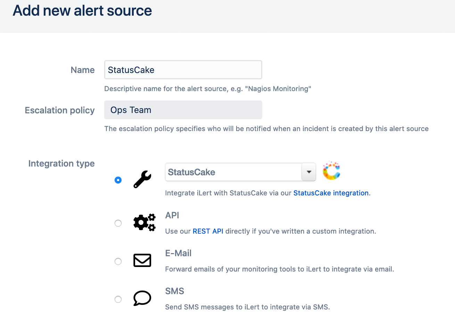Open the StatusCake integration type combo box
Screen dimensions: 455x324
click(x=233, y=172)
